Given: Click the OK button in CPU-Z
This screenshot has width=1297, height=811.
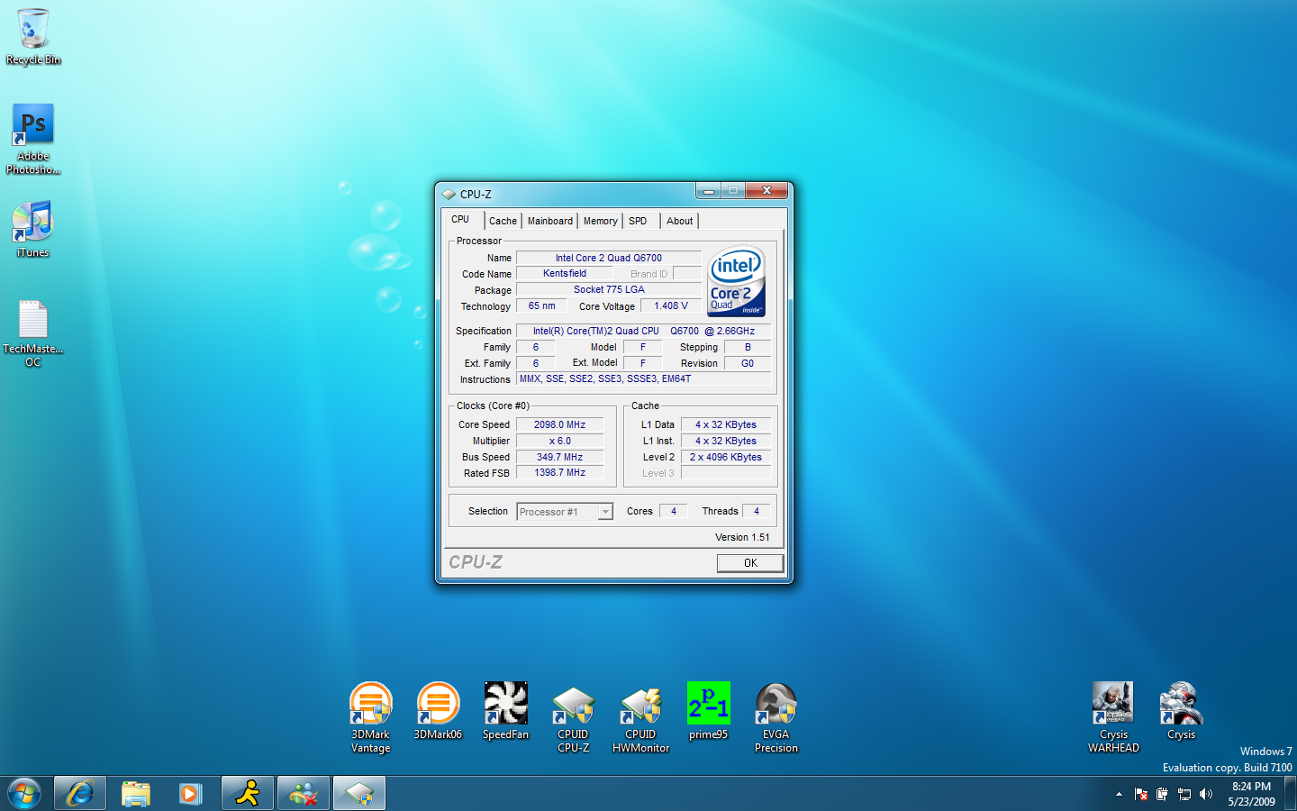Looking at the screenshot, I should [750, 563].
